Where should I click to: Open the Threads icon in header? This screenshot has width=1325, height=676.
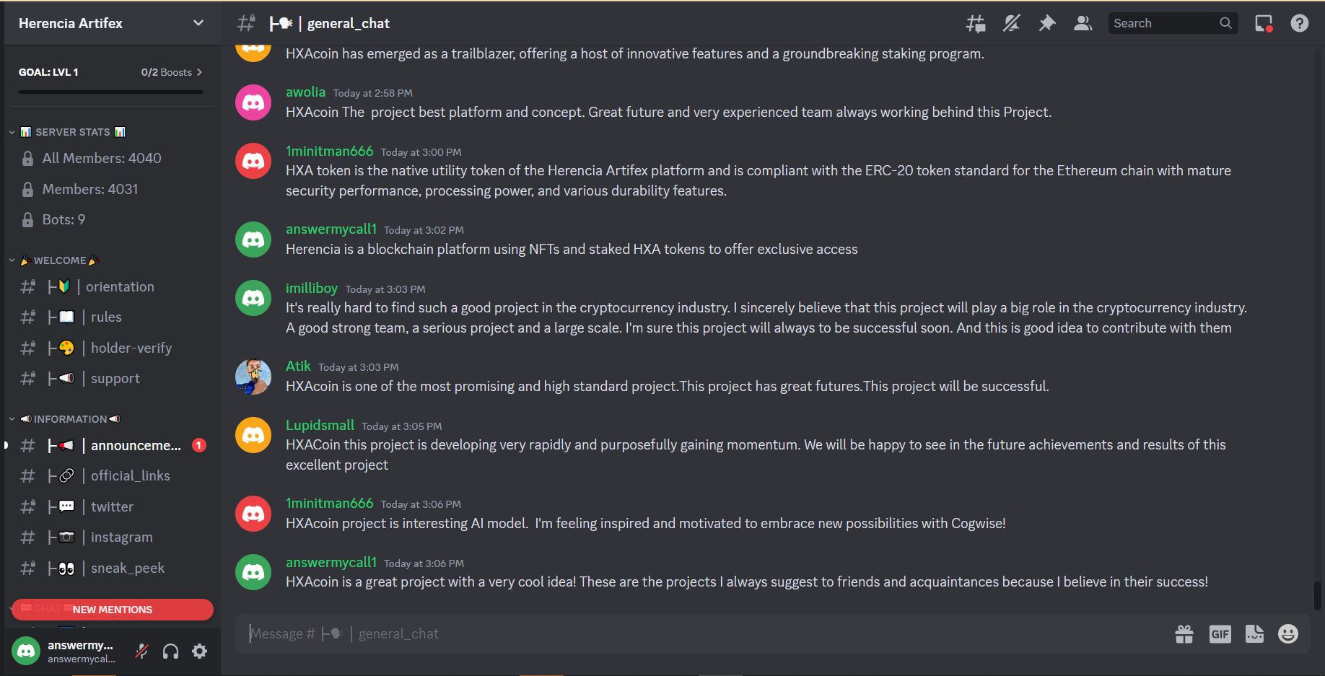[x=976, y=24]
